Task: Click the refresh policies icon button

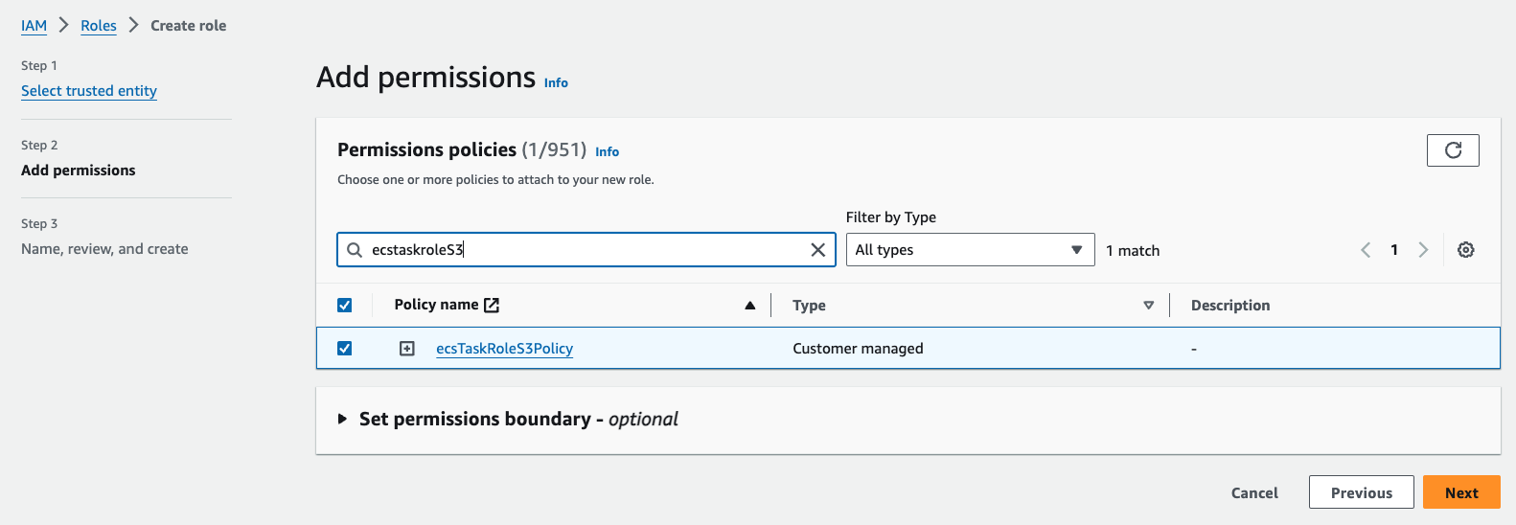Action: point(1452,150)
